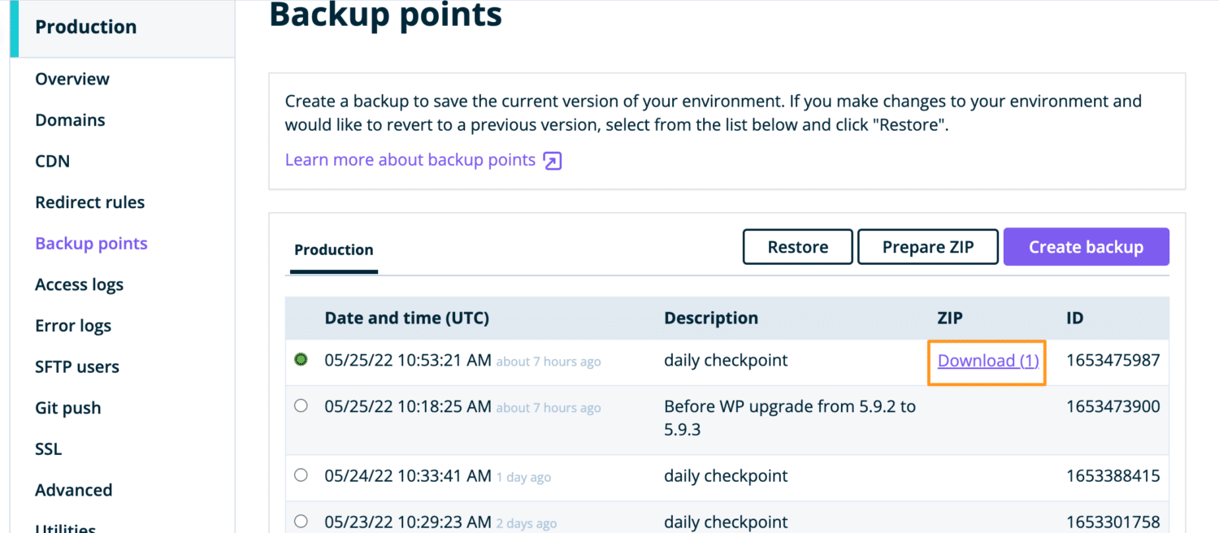1219x533 pixels.
Task: Open Advanced settings
Action: click(x=73, y=490)
